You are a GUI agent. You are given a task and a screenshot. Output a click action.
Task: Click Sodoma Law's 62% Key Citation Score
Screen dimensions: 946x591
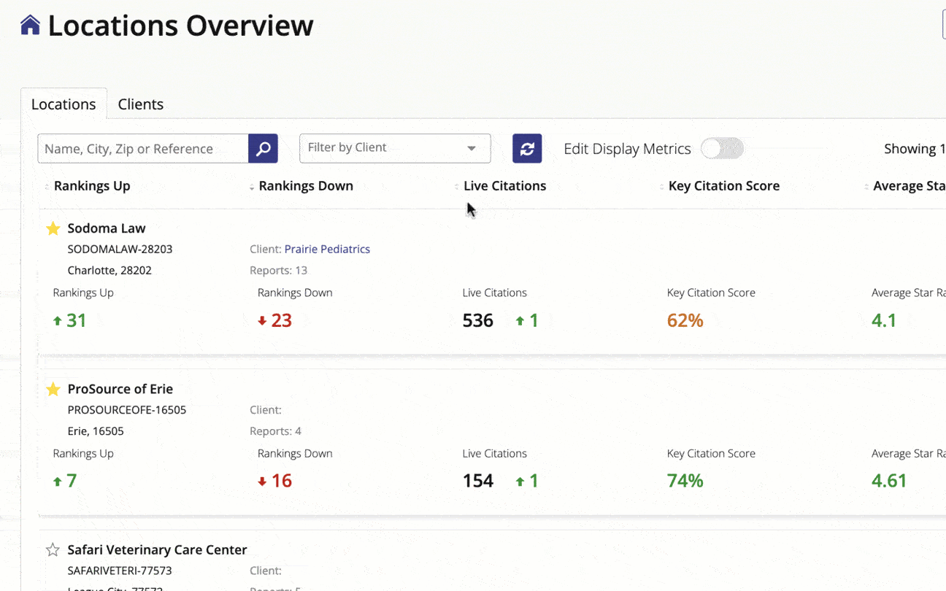(685, 320)
